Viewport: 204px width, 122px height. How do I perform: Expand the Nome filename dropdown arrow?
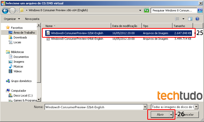(x=145, y=107)
